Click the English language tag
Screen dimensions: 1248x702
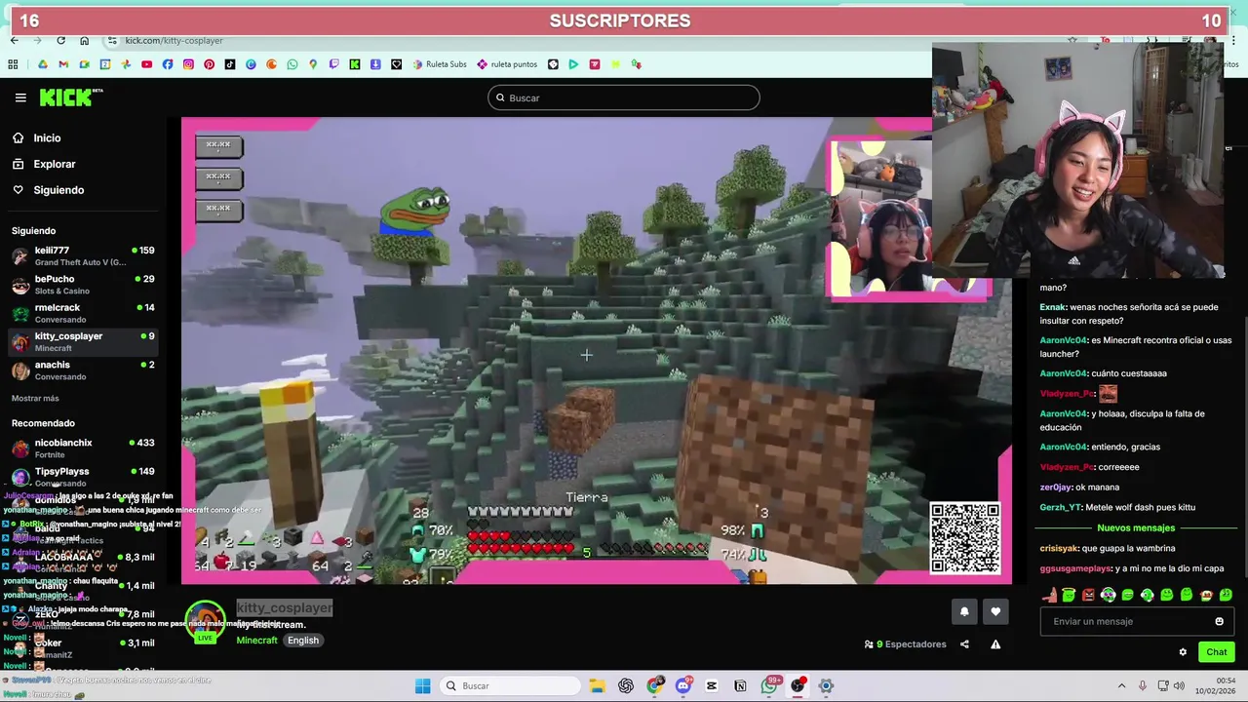pyautogui.click(x=303, y=641)
